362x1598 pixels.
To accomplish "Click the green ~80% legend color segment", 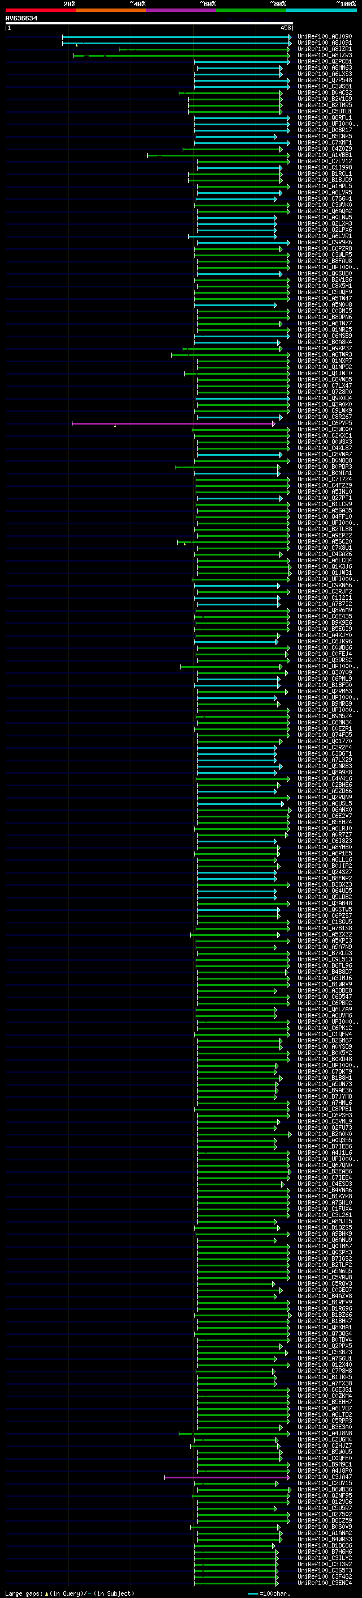I will coord(251,10).
